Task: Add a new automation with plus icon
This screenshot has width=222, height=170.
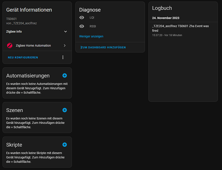Action: pos(65,75)
